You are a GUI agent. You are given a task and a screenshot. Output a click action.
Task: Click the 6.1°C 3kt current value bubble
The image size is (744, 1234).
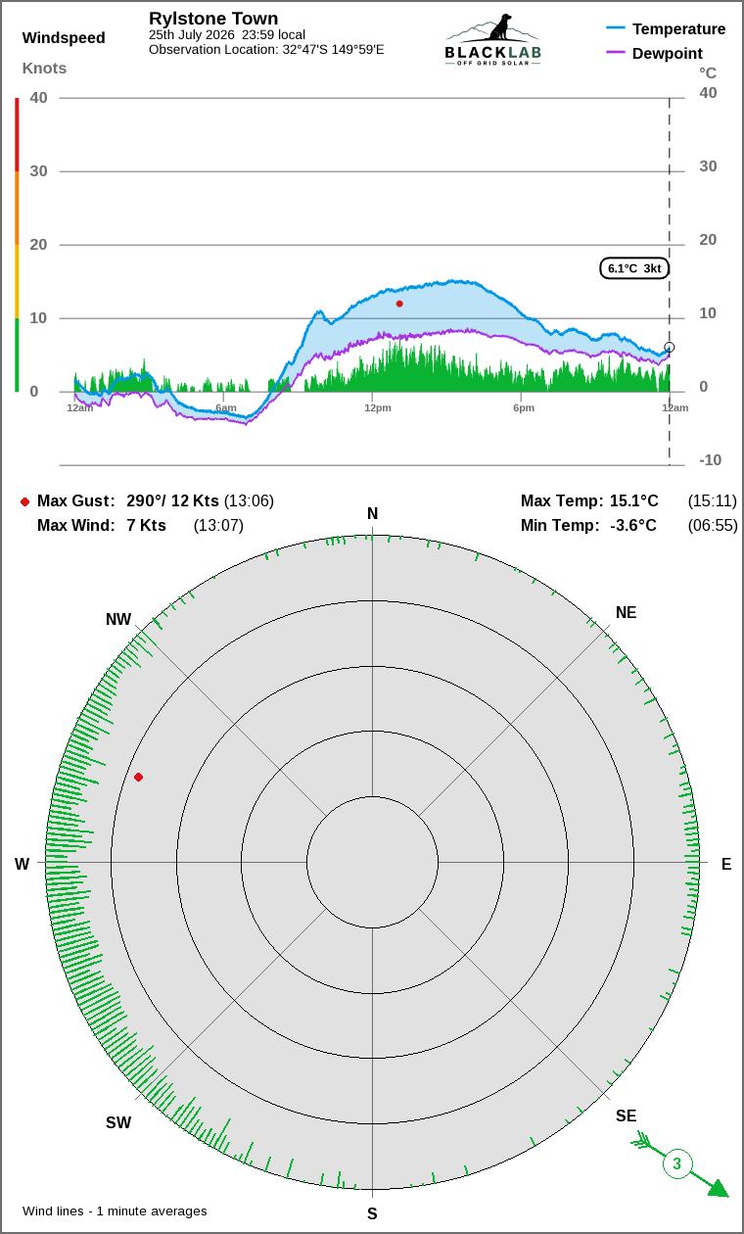[x=634, y=268]
